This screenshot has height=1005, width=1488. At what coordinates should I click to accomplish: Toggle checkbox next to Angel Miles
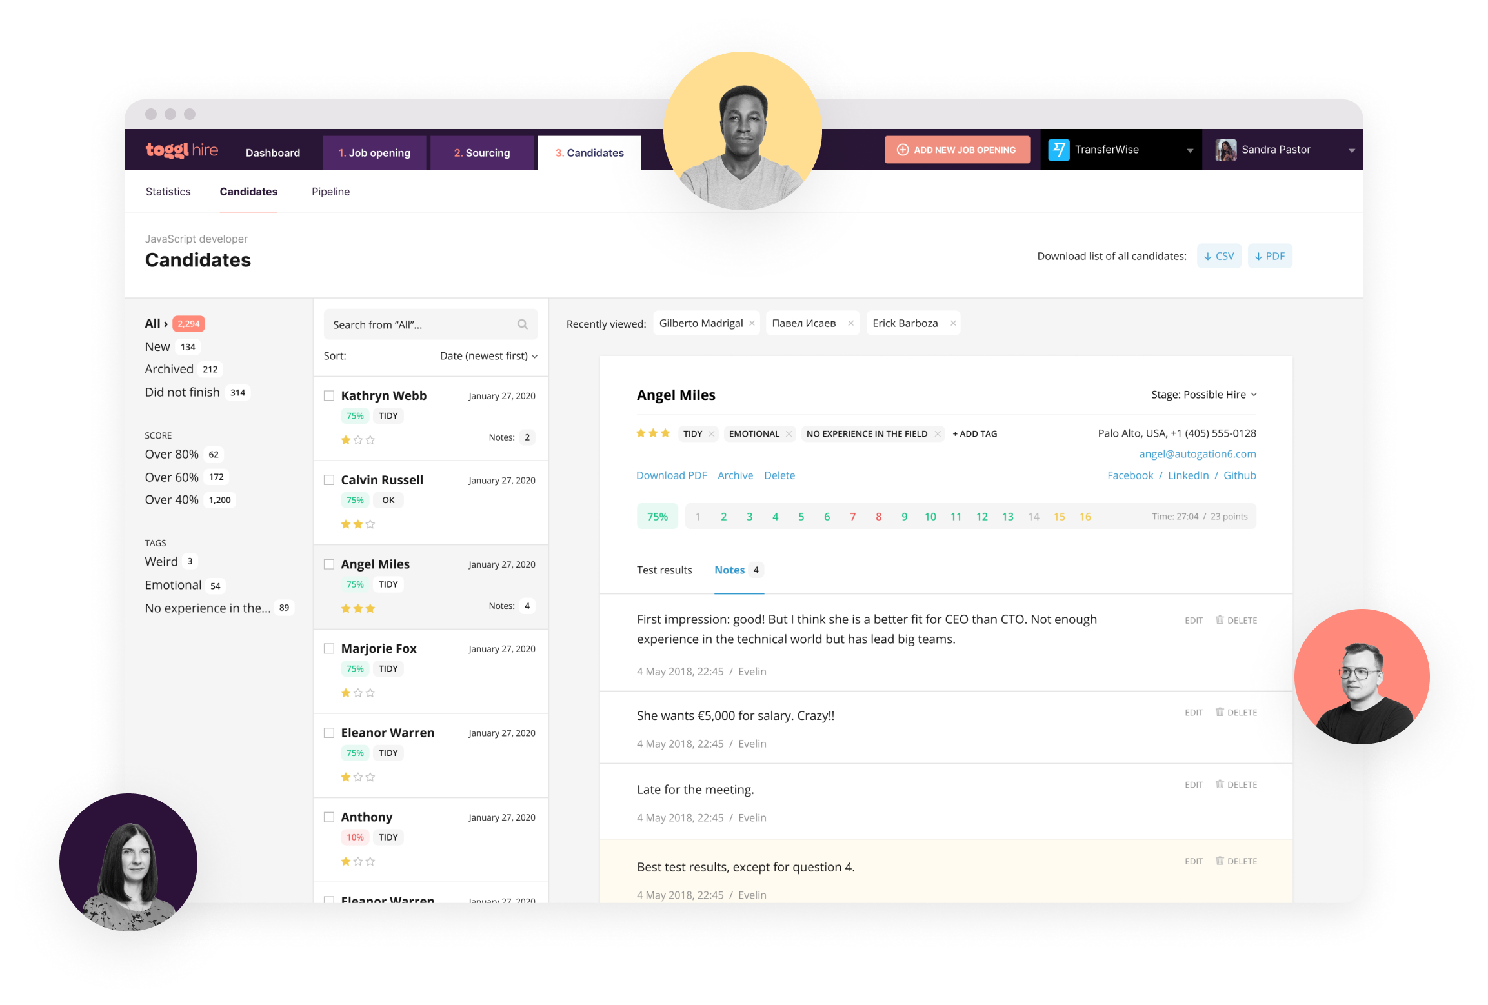pyautogui.click(x=328, y=564)
